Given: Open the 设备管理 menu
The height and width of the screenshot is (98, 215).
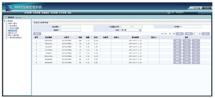Looking at the screenshot, I should tap(54, 13).
